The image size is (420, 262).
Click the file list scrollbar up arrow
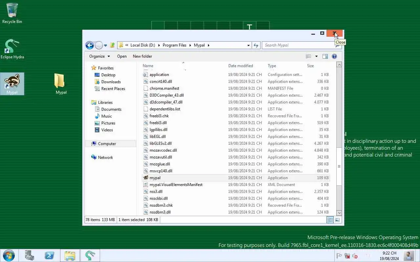(339, 65)
